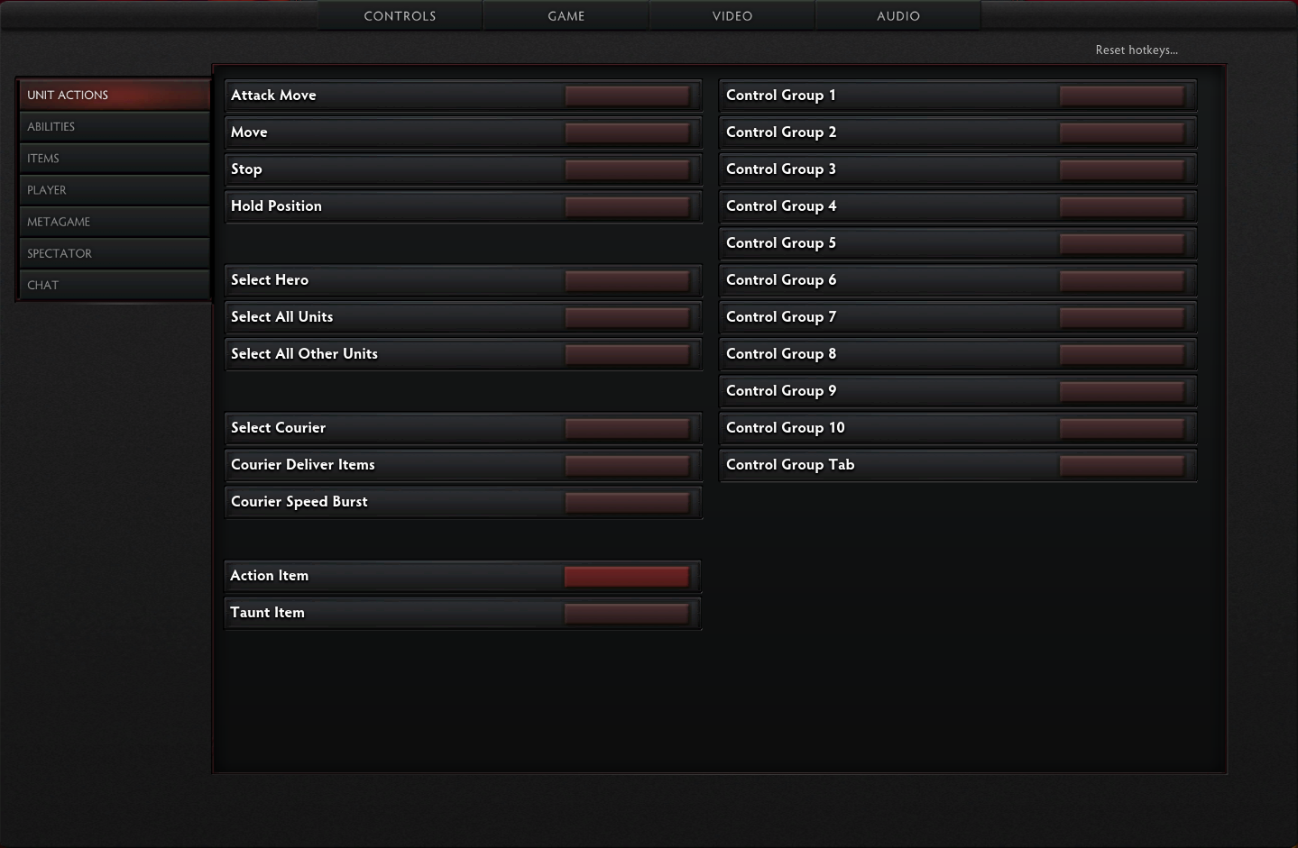Rebind the Hold Position key
Image resolution: width=1298 pixels, height=848 pixels.
pos(627,205)
